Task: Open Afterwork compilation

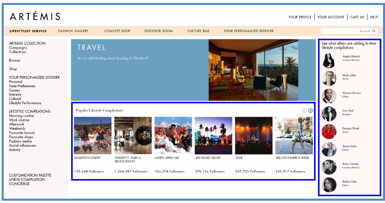Action: click(x=16, y=124)
